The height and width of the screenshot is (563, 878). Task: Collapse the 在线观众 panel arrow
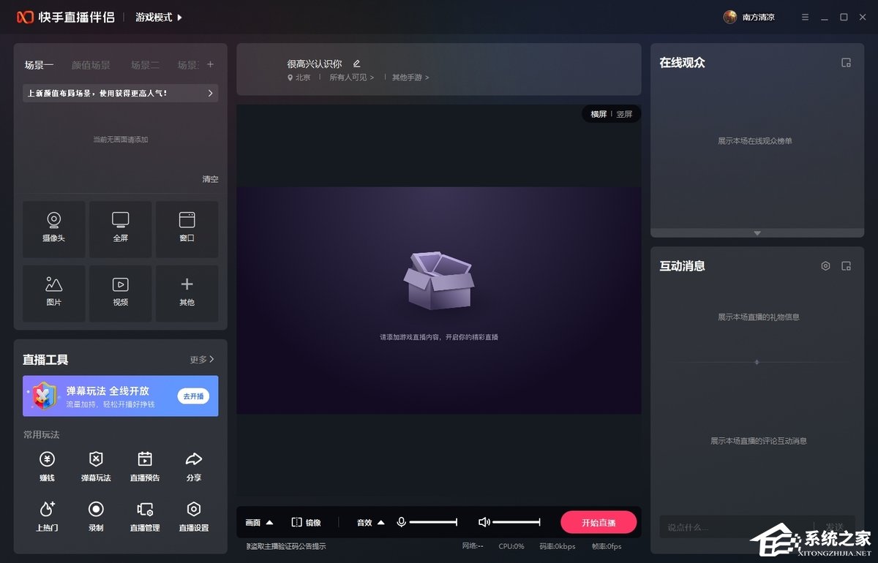(x=757, y=233)
